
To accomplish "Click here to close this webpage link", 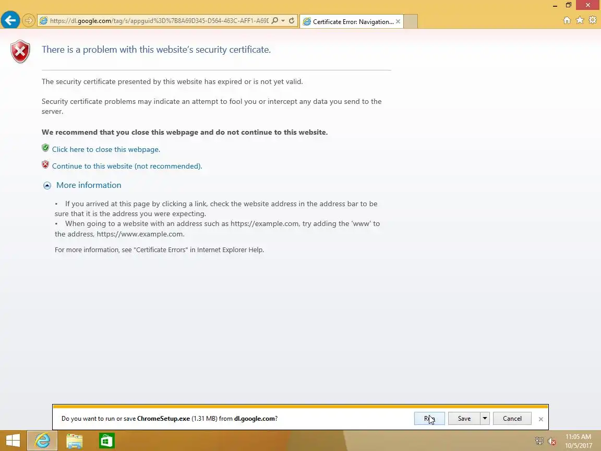I will click(x=106, y=149).
